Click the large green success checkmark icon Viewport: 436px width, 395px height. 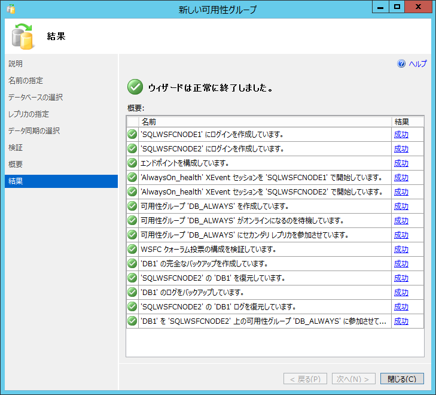click(x=135, y=87)
